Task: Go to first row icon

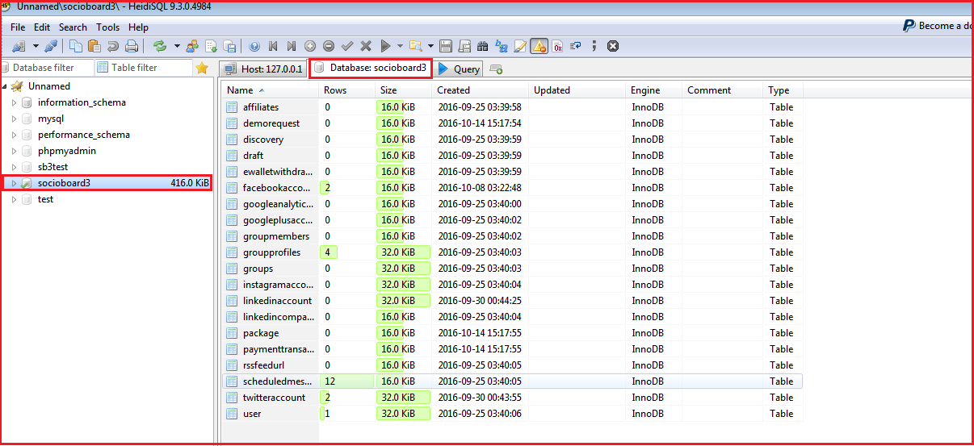Action: point(273,46)
